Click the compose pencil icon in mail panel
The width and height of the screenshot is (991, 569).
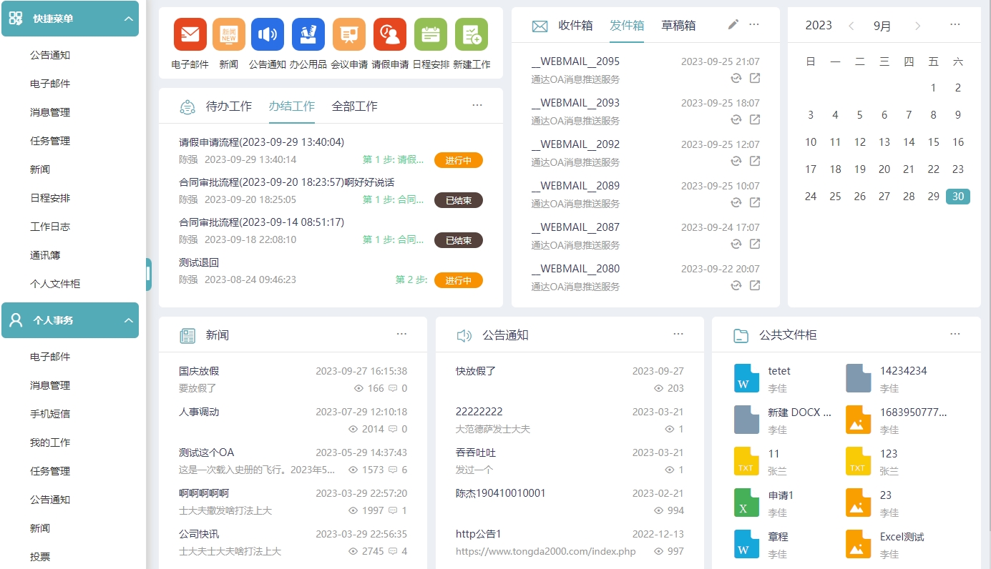pyautogui.click(x=733, y=25)
